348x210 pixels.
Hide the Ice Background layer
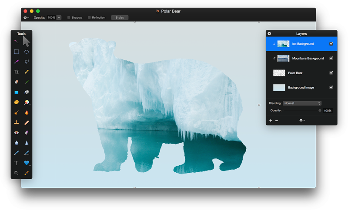(331, 44)
